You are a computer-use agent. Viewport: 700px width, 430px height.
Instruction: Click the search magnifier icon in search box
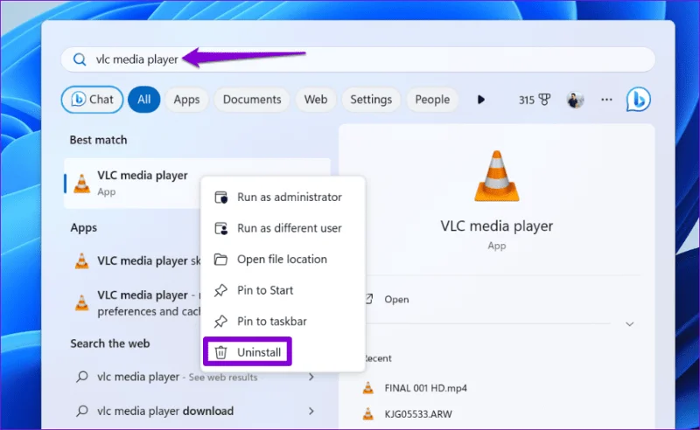80,59
